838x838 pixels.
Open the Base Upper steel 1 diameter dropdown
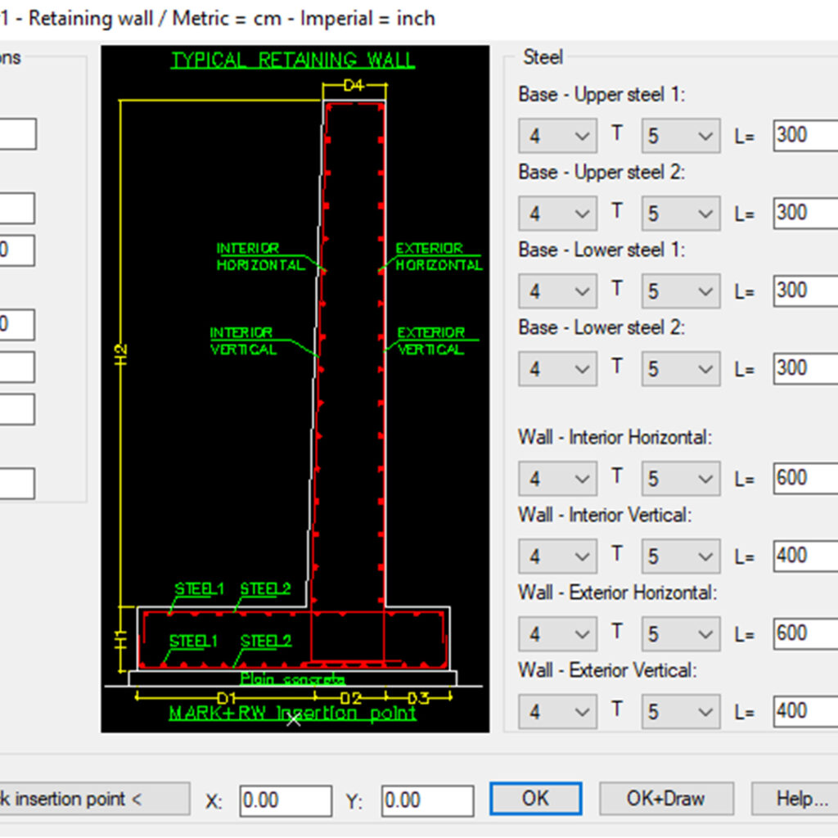point(680,135)
